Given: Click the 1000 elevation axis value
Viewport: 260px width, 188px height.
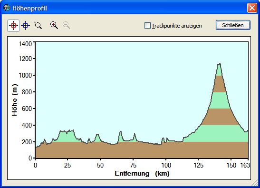Looking at the screenshot, I should click(25, 75).
